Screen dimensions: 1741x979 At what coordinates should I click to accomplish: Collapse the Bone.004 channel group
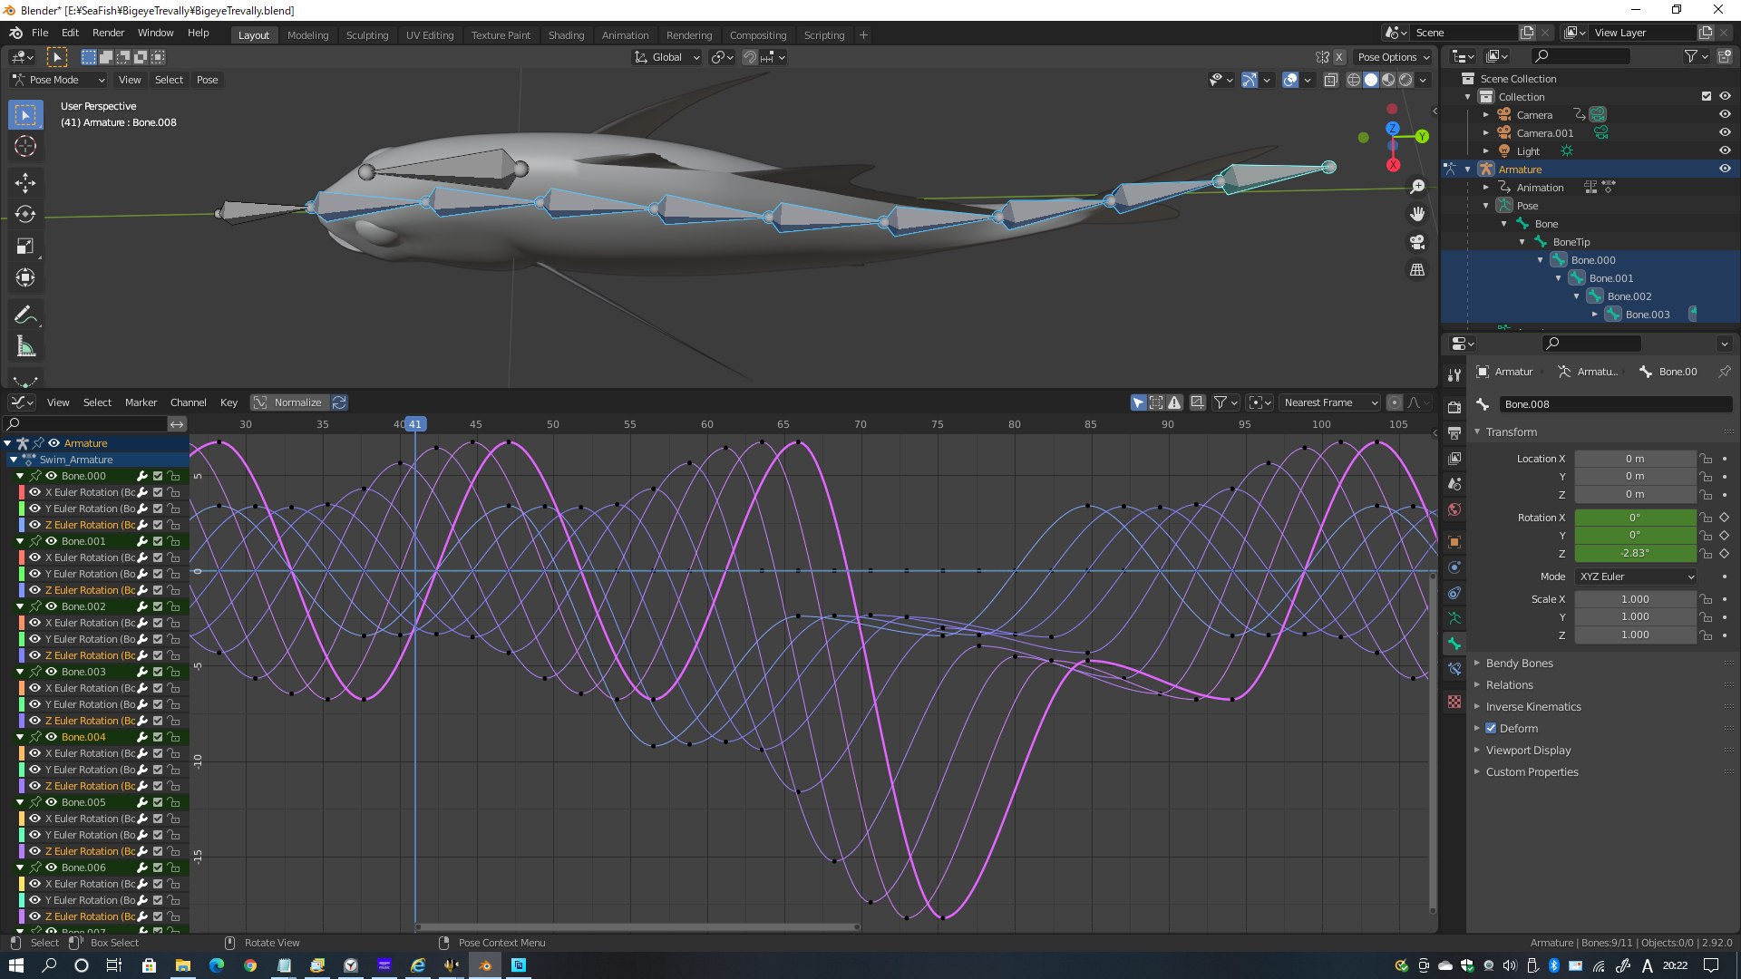(20, 737)
